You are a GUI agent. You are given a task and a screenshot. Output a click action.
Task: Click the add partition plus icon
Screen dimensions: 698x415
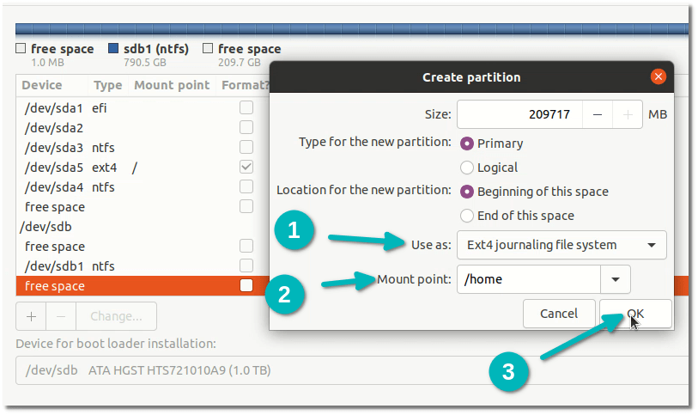[31, 316]
